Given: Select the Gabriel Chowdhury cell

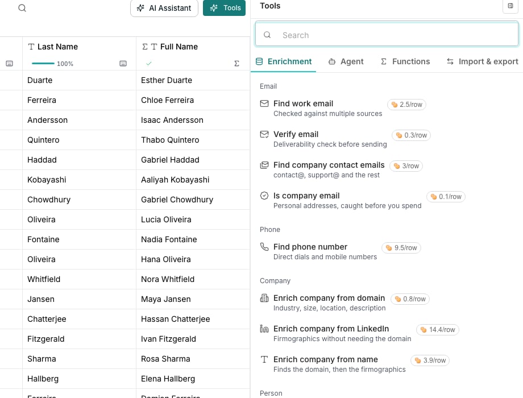Looking at the screenshot, I should click(193, 200).
